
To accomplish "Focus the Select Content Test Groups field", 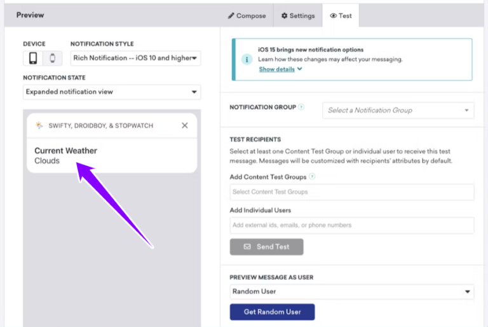I will 351,192.
